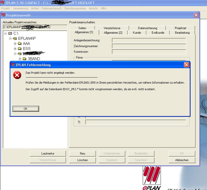
Task: Select the EPLAN4\P open folder icon
Action: [15, 39]
